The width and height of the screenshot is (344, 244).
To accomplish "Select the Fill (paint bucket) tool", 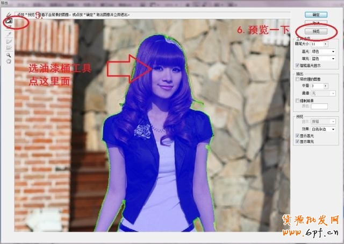I will 9,22.
